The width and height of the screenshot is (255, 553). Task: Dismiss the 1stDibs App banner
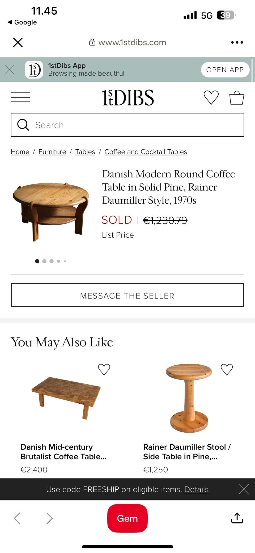click(10, 69)
